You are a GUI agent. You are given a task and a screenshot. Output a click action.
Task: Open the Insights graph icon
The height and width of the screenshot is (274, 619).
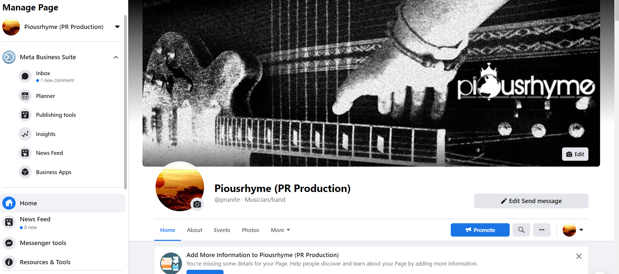25,134
